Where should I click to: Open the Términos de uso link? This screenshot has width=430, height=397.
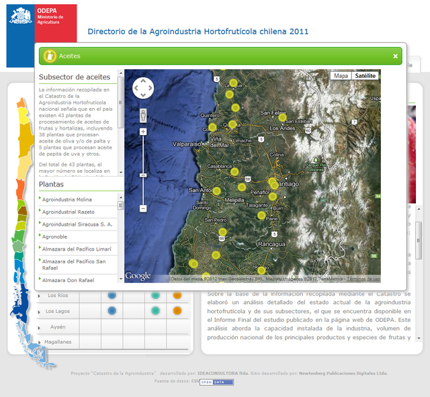click(x=363, y=279)
